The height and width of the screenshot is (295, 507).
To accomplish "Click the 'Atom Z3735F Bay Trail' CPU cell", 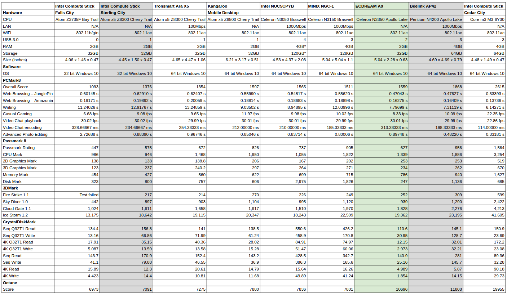I will pos(77,19).
